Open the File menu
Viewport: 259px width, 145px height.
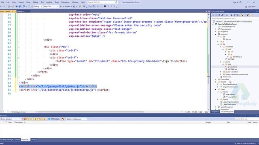click(2, 2)
